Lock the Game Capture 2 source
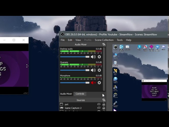This screenshot has width=169, height=127. (104, 108)
